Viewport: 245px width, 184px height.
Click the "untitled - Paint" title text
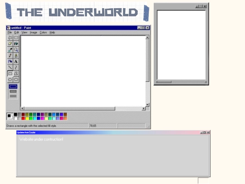coord(21,28)
